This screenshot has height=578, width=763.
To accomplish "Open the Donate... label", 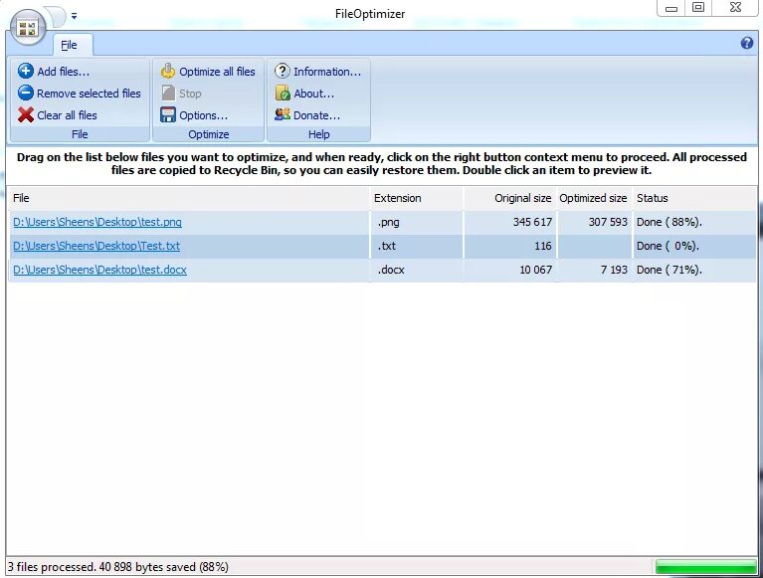I will [x=316, y=115].
